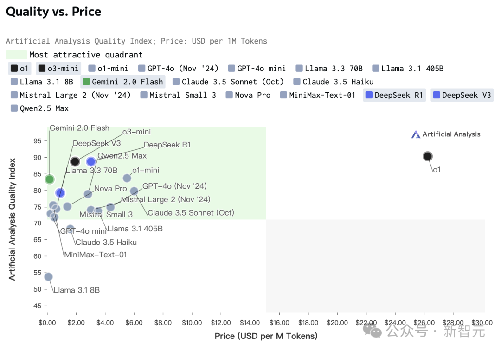501x351 pixels.
Task: Click the Mistral Large 2 legend item
Action: (71, 96)
